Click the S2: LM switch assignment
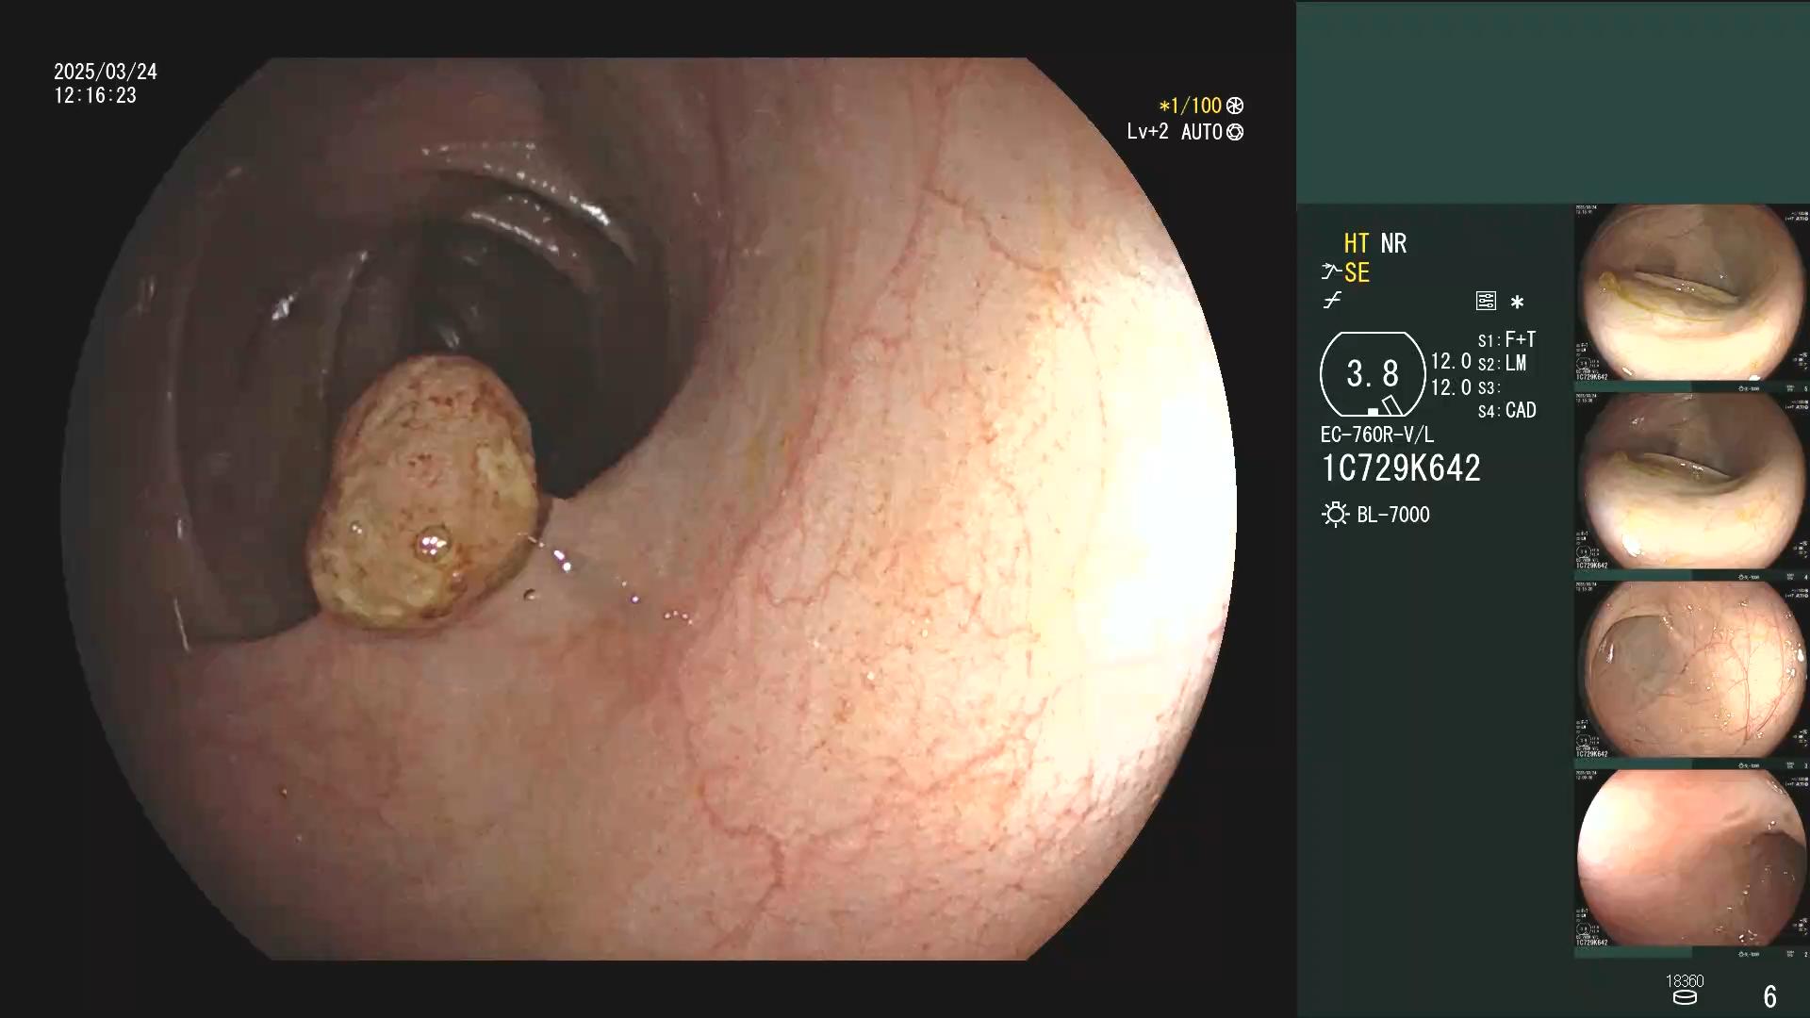The width and height of the screenshot is (1810, 1018). pos(1502,363)
